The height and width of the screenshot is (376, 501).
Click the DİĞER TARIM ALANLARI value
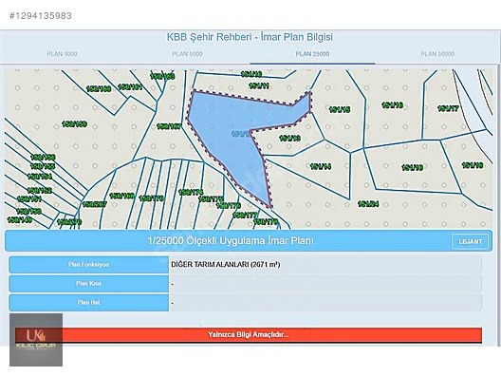click(226, 264)
